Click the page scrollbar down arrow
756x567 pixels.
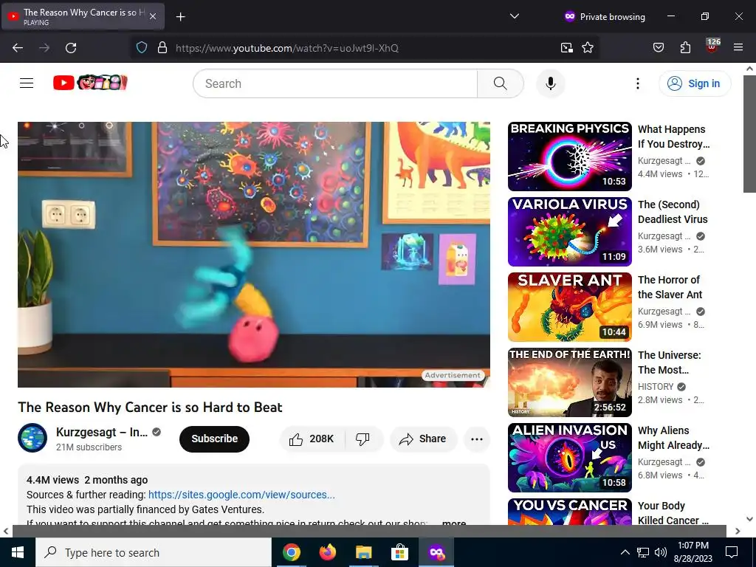(x=749, y=519)
